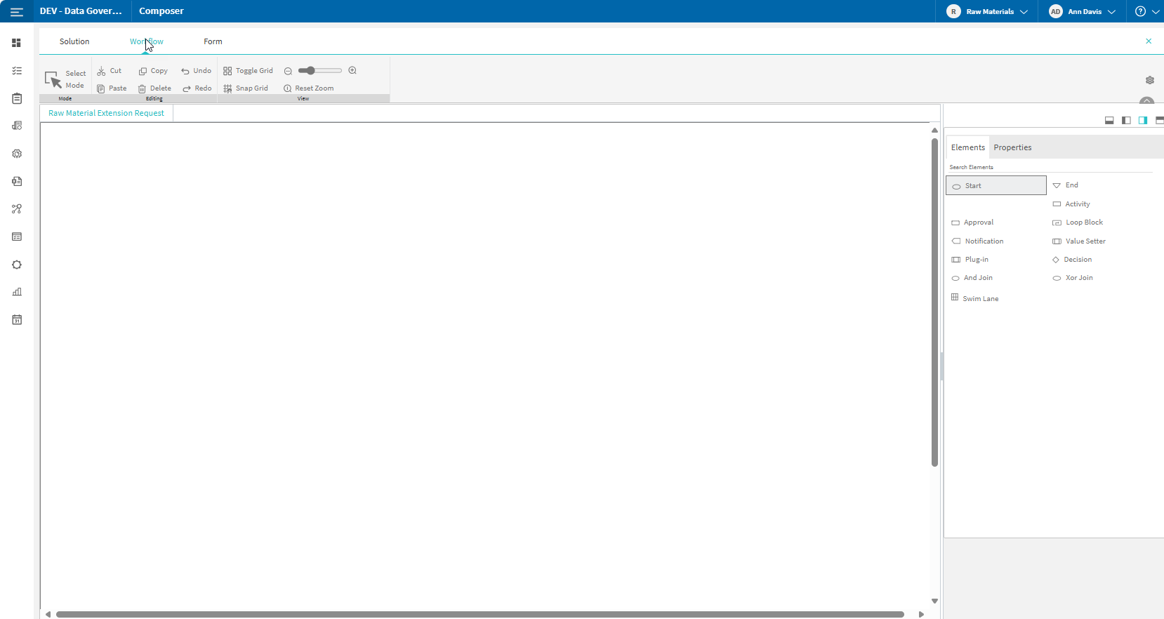Click the zoom out magnifier icon
This screenshot has width=1164, height=619.
click(x=288, y=71)
